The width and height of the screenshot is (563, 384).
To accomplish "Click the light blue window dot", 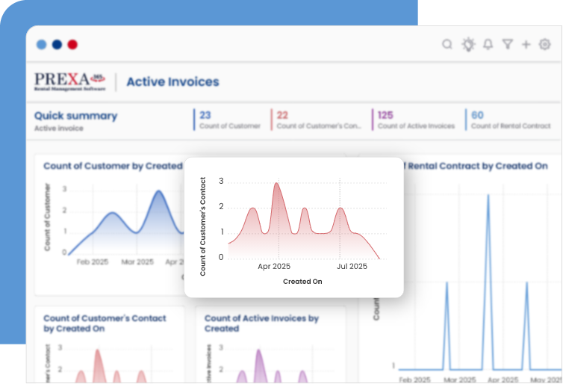I will point(41,45).
